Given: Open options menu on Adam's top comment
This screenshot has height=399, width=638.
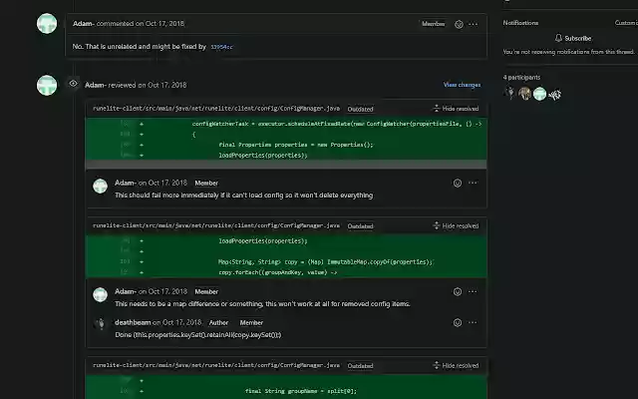Looking at the screenshot, I should pyautogui.click(x=473, y=24).
